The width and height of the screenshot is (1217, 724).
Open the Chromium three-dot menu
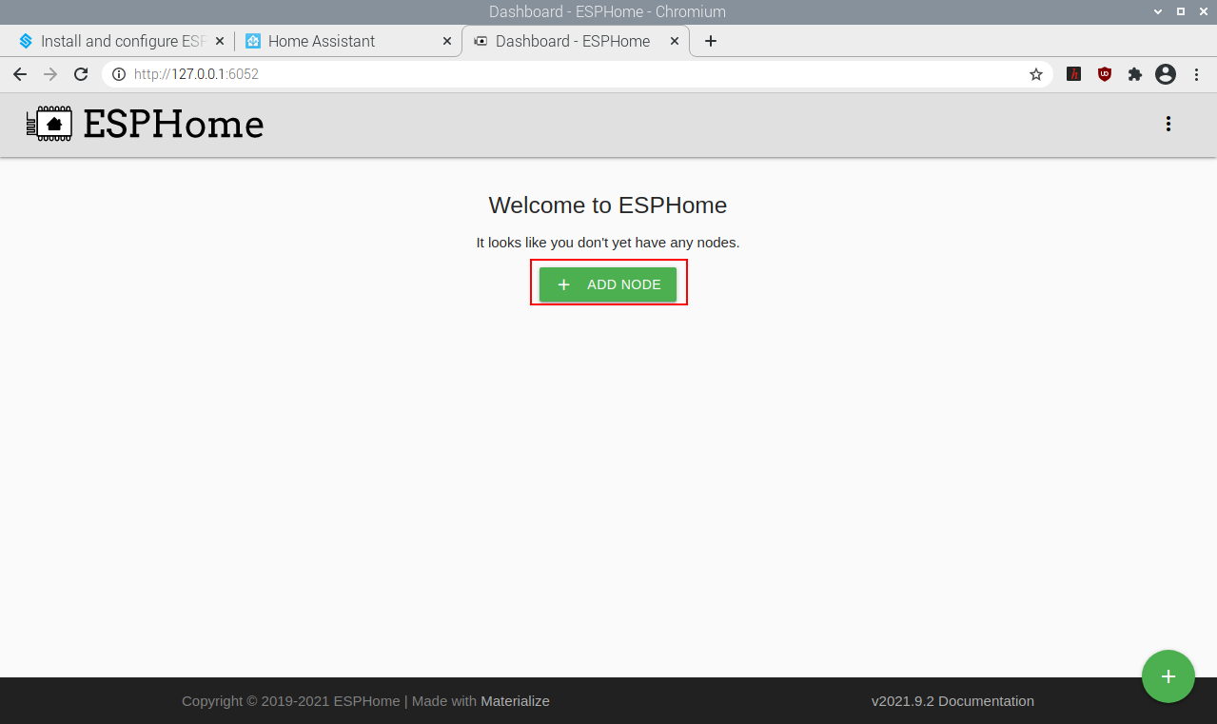(1197, 74)
